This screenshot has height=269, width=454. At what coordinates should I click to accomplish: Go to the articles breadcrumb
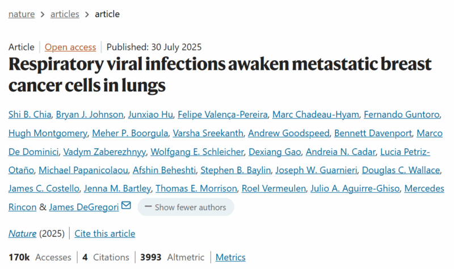point(65,14)
